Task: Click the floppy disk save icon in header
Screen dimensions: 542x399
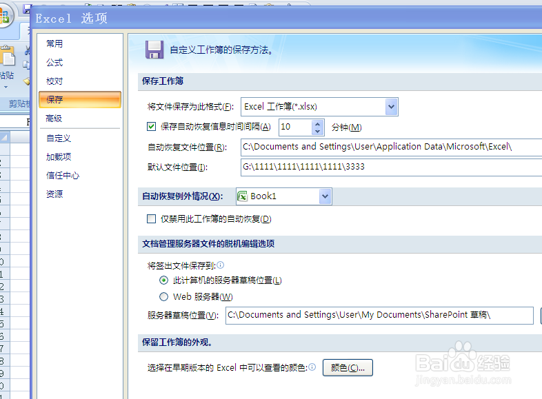Action: pyautogui.click(x=154, y=50)
